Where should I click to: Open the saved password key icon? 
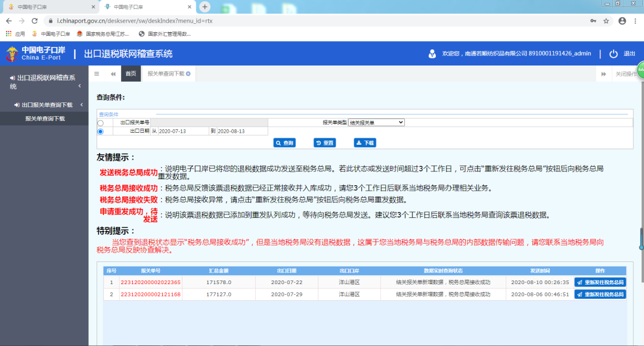point(593,21)
